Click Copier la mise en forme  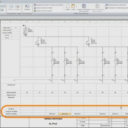[x=43, y=8]
